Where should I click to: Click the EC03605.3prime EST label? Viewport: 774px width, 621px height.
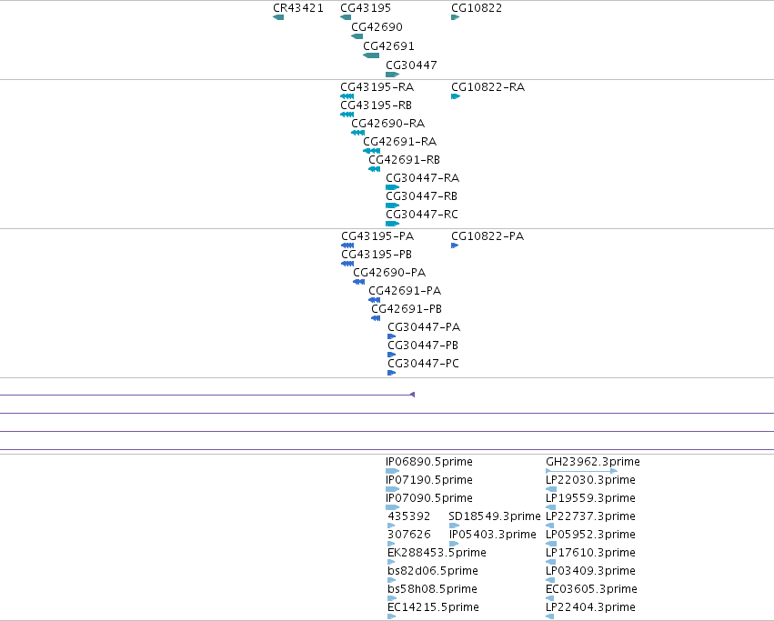(x=591, y=589)
